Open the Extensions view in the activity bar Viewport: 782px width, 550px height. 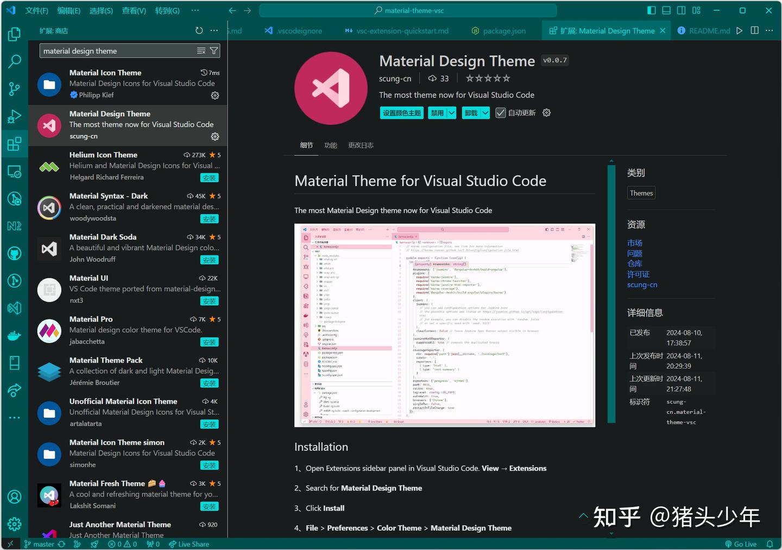coord(15,144)
